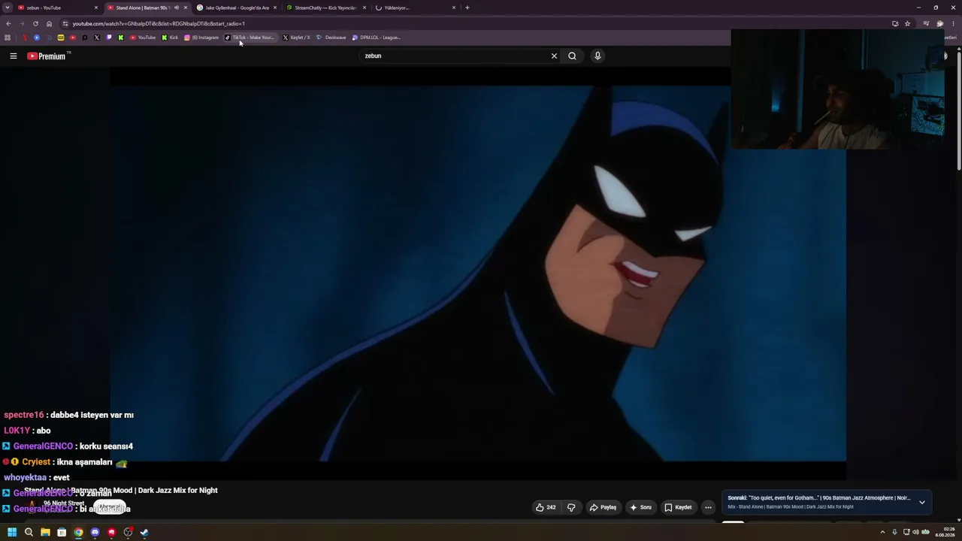Image resolution: width=962 pixels, height=541 pixels.
Task: Expand the Sonraki up-next playlist panel
Action: tap(922, 502)
